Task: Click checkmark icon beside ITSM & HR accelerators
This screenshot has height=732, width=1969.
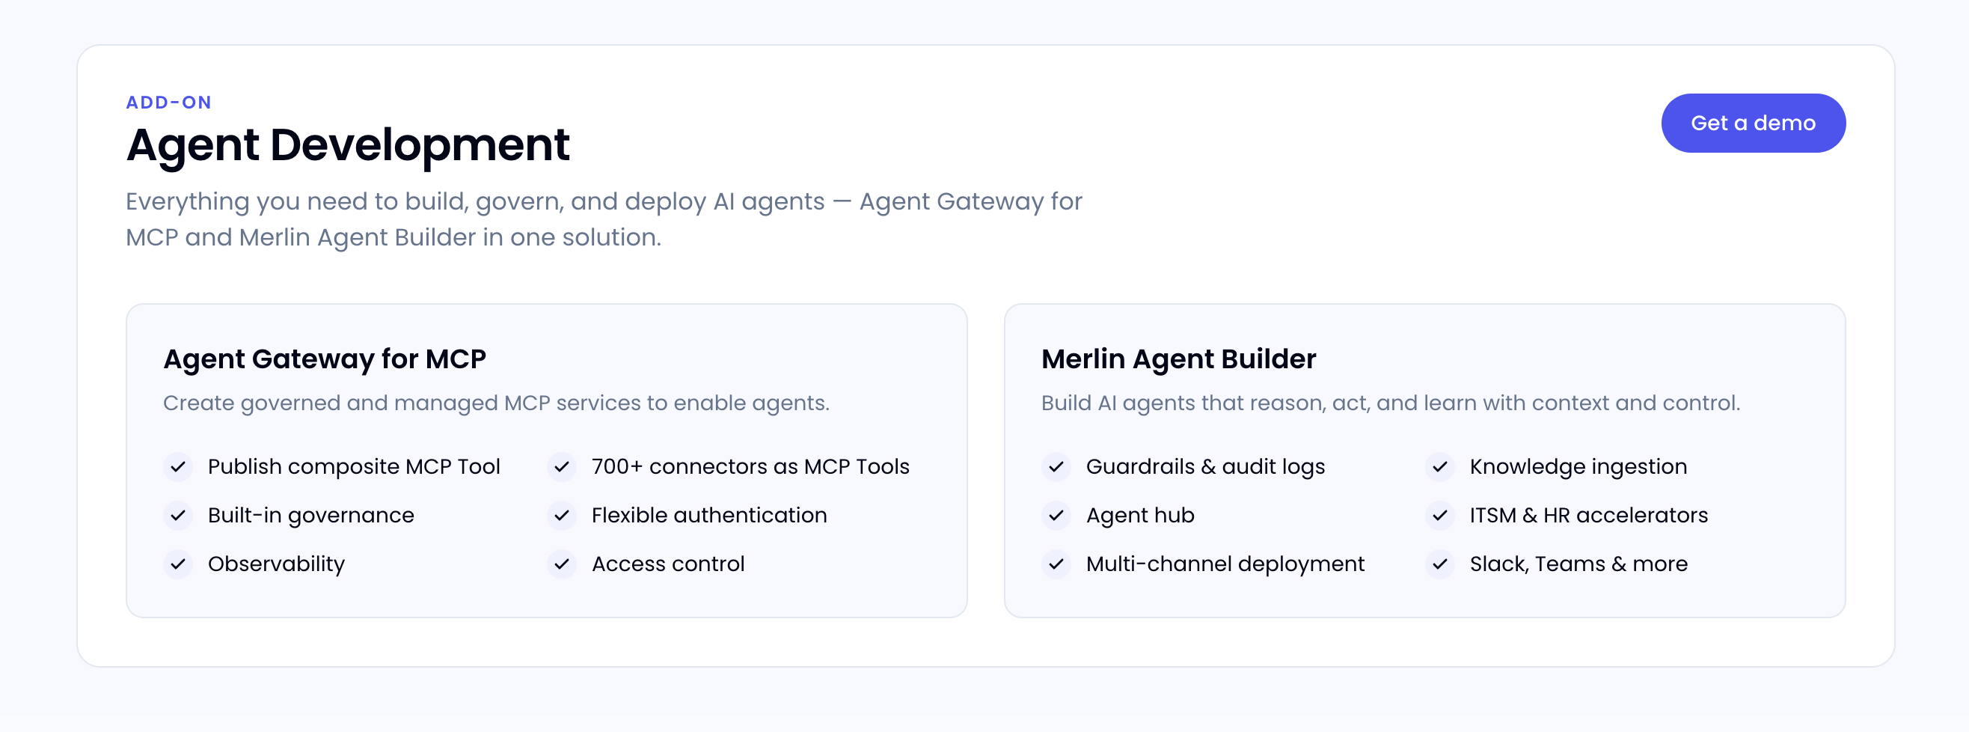Action: coord(1440,516)
